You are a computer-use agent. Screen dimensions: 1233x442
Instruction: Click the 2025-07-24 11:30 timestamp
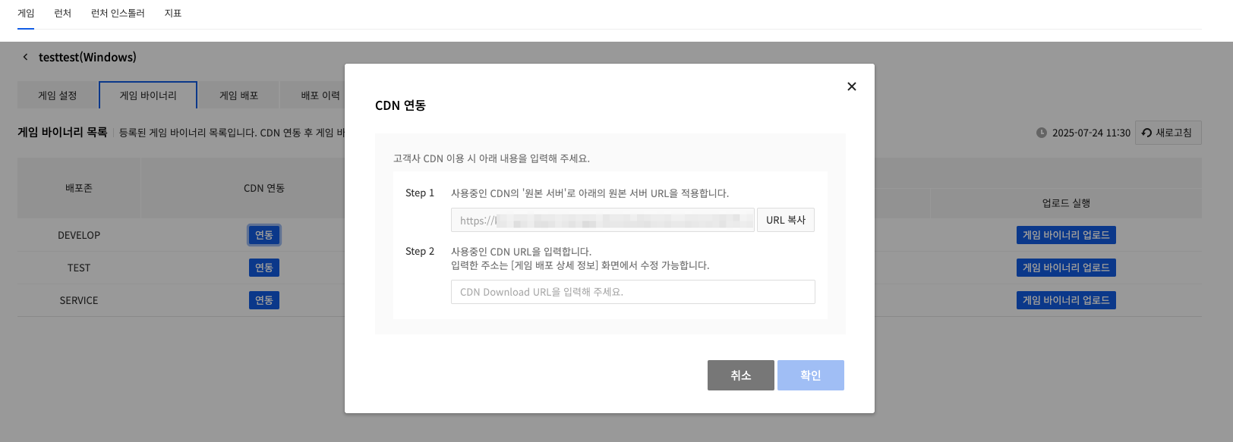pos(1091,133)
